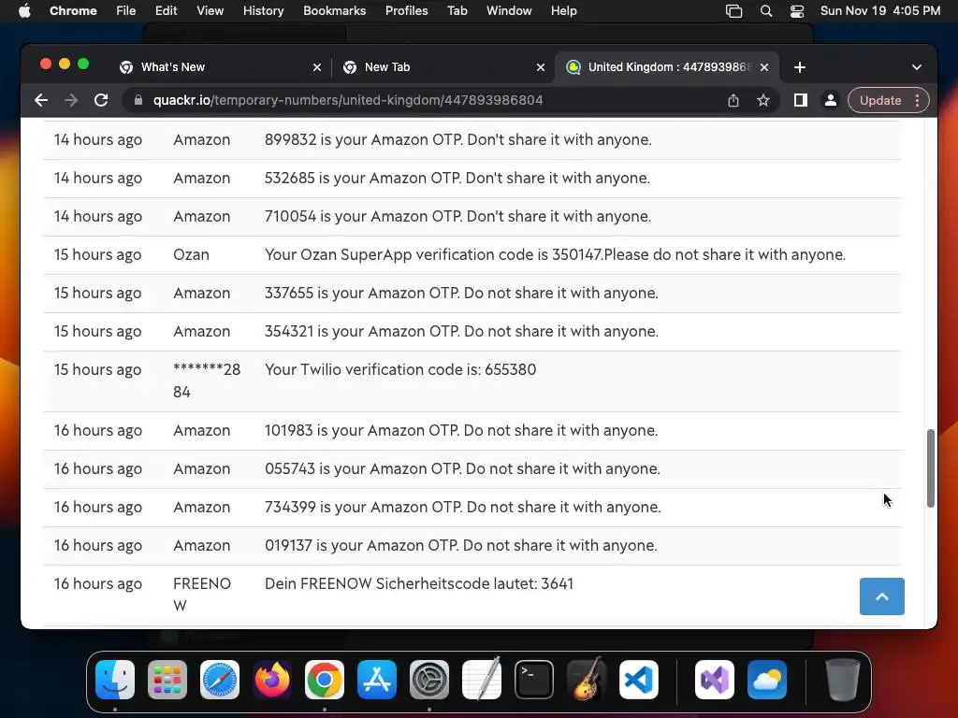Click the masked sender *******2884
This screenshot has height=718, width=958.
tap(207, 381)
